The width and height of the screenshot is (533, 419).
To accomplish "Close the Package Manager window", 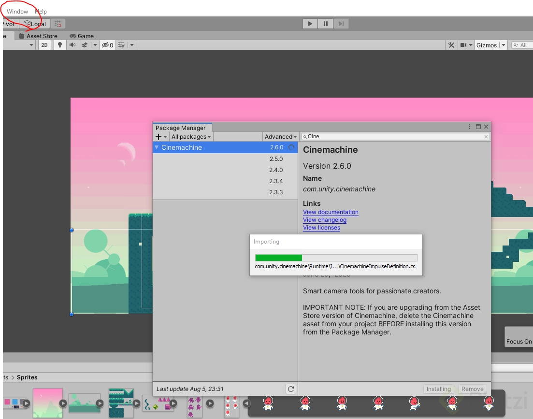I will 486,127.
